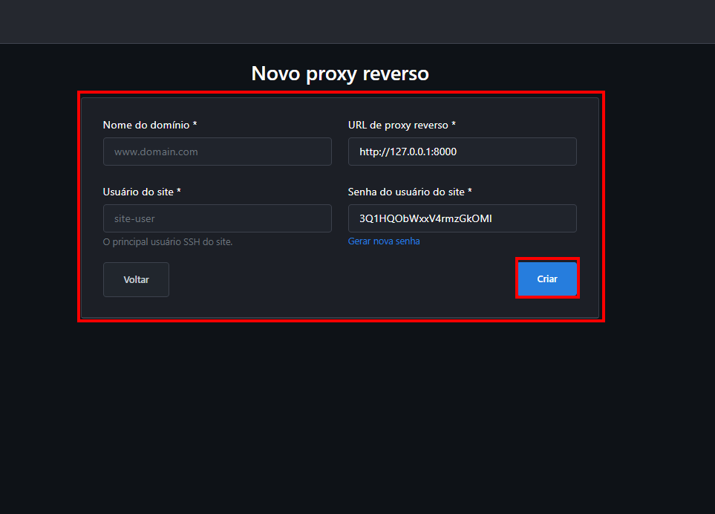Click the Gerar nova senha link

pyautogui.click(x=384, y=241)
